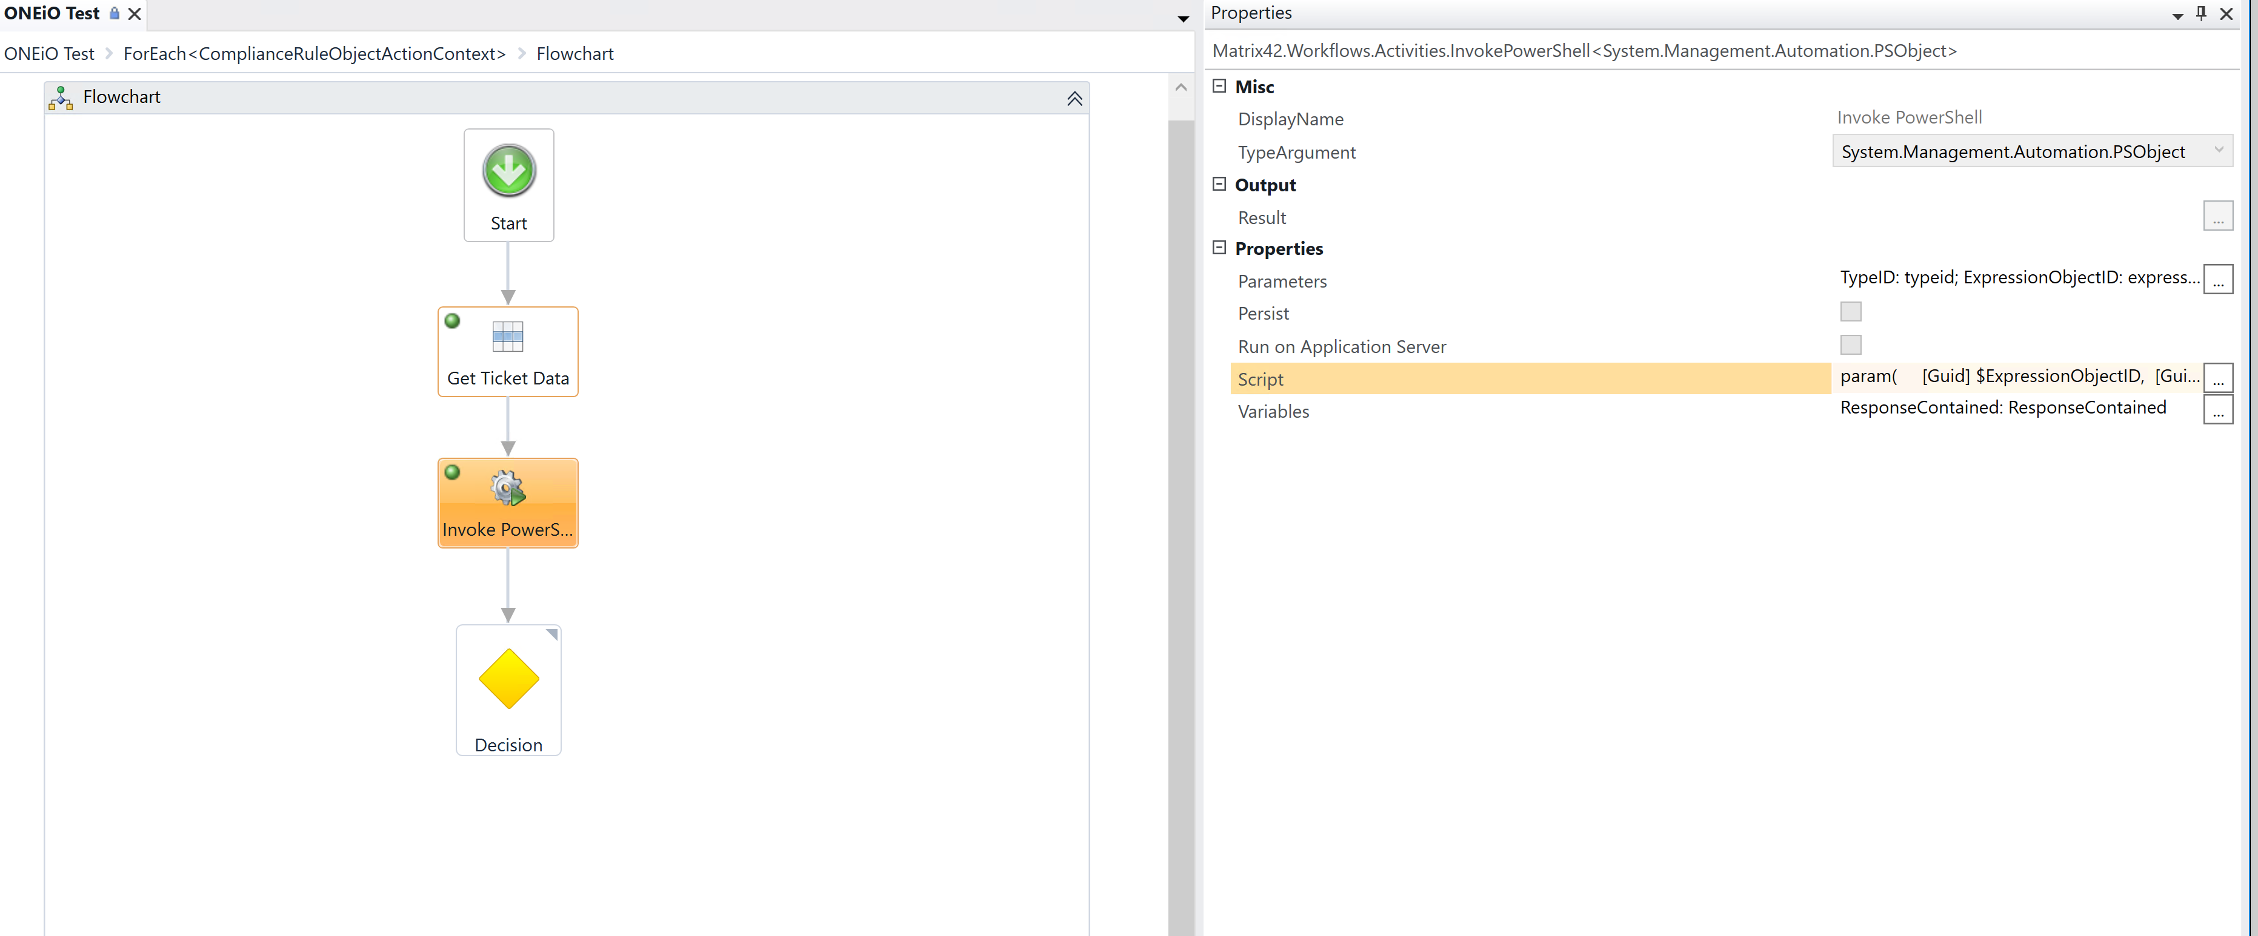Click the Decision node corner marker

[552, 634]
